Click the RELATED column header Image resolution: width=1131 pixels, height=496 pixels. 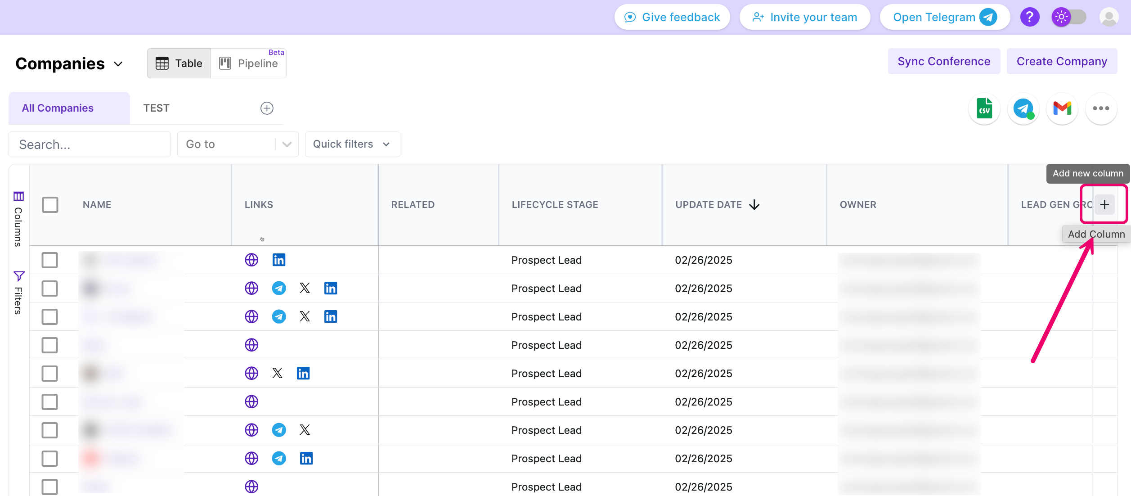[x=413, y=205]
